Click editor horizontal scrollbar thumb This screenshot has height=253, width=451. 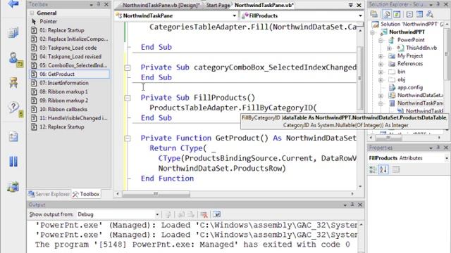point(156,194)
